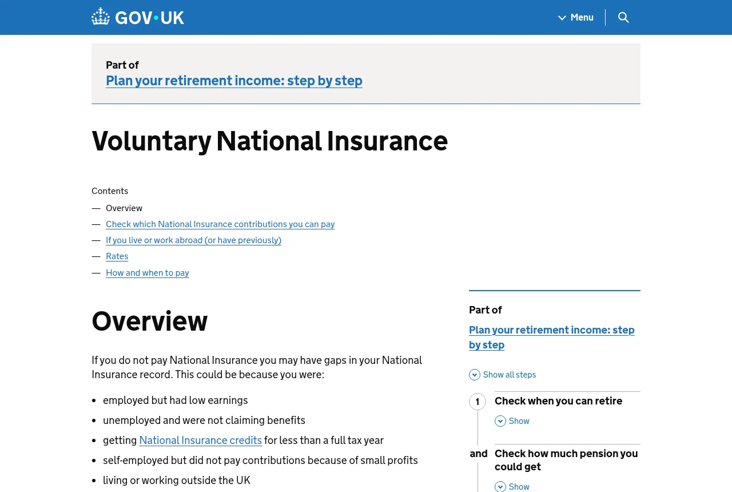Click the Voluntary National Insurance page title
The image size is (732, 492).
(x=269, y=141)
